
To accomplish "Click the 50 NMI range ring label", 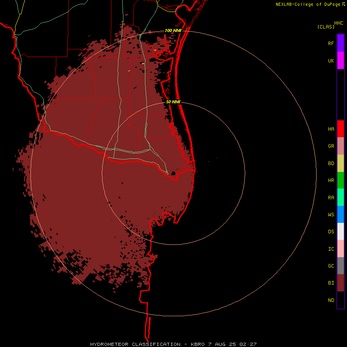I will click(x=173, y=102).
